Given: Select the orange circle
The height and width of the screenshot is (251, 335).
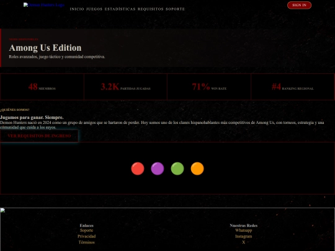Looking at the screenshot, I should coord(197,169).
